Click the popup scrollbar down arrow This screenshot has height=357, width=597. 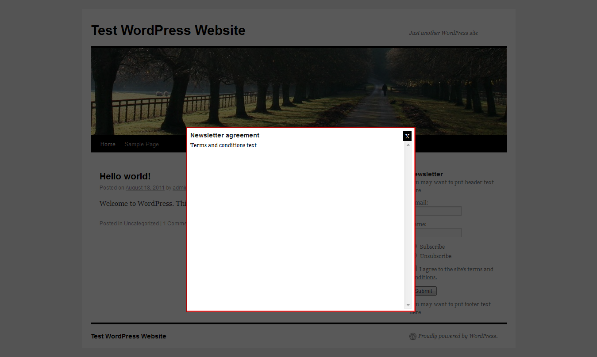(408, 305)
